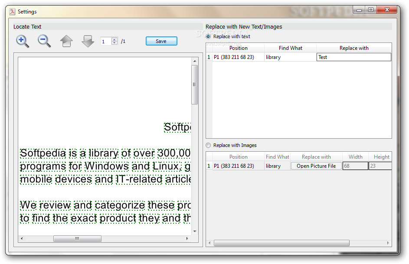
Task: Click preview scroll left arrow
Action: tap(21, 238)
